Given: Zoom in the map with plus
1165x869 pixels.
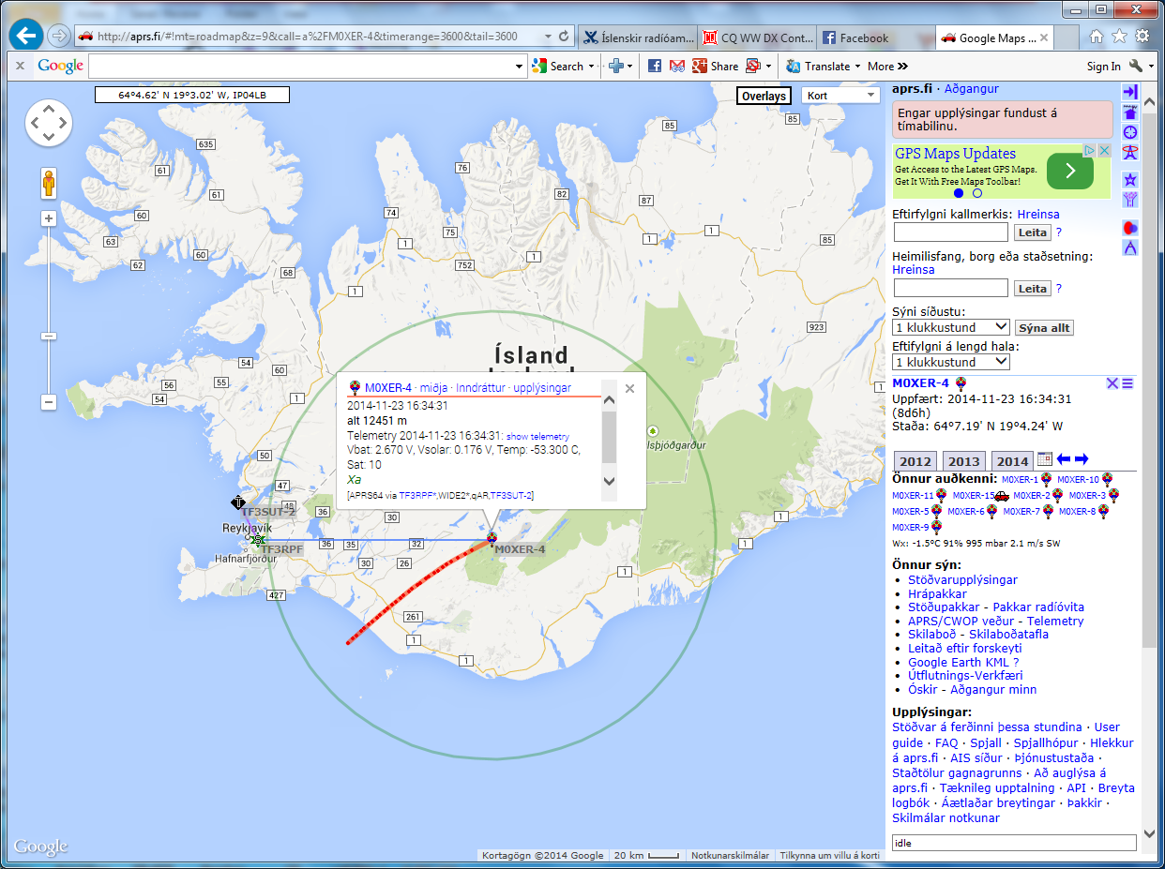Looking at the screenshot, I should click(49, 218).
